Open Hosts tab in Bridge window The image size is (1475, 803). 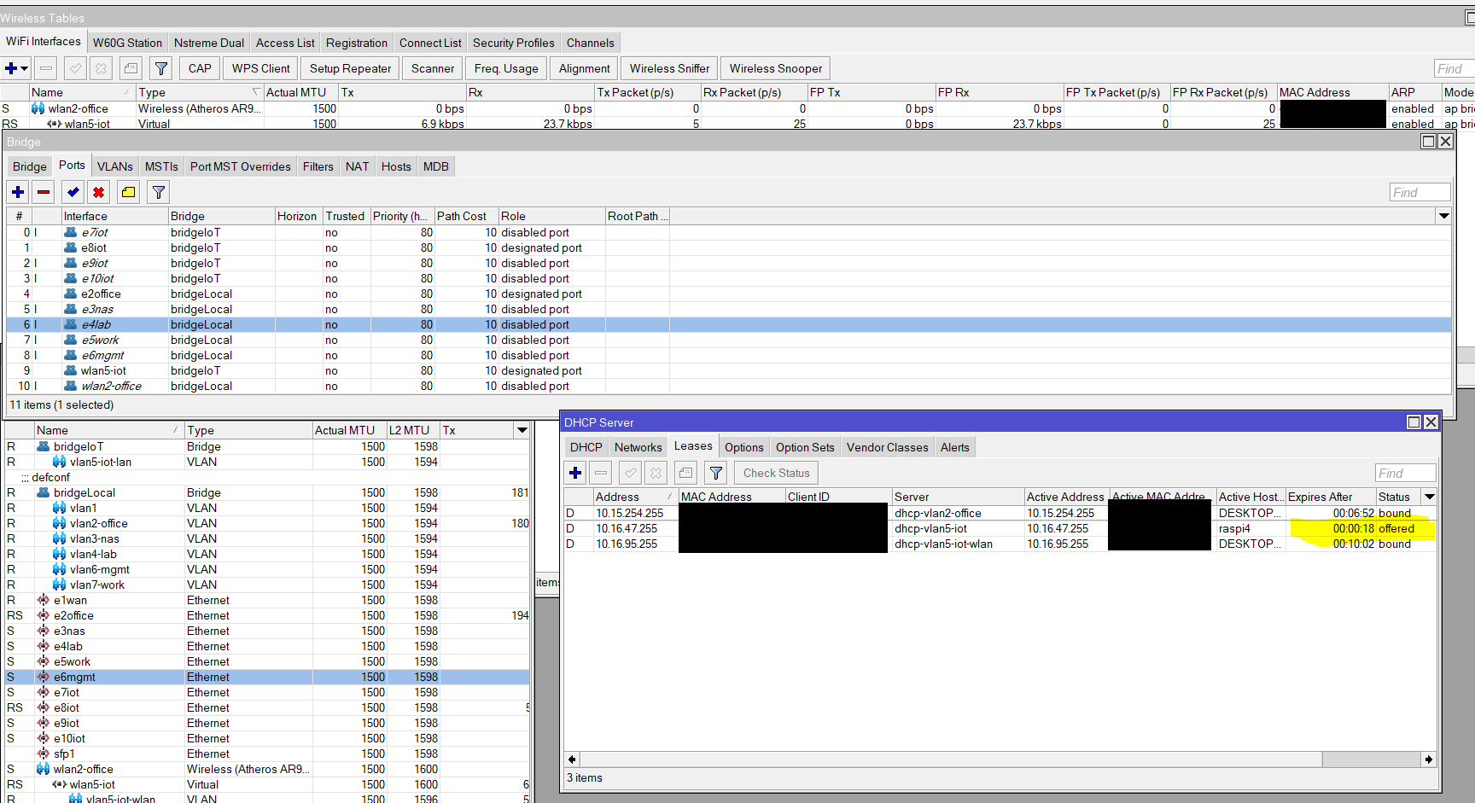click(395, 166)
